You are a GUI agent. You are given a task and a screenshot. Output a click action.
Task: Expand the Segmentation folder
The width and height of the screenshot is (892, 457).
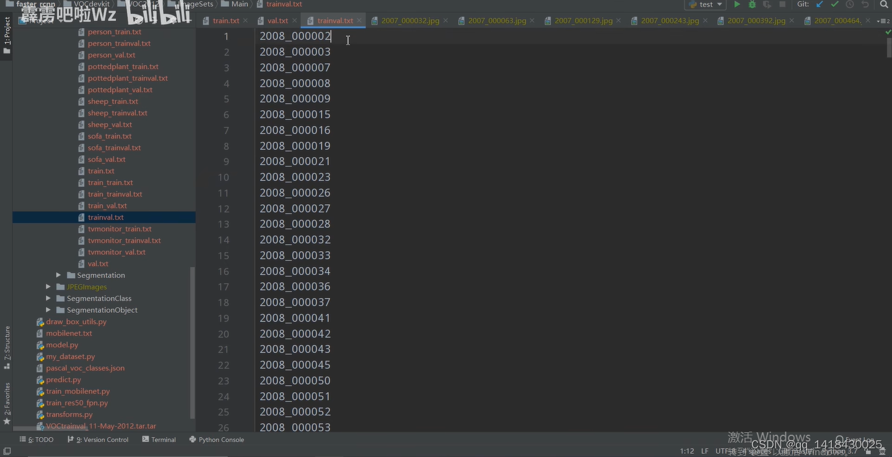click(x=58, y=275)
